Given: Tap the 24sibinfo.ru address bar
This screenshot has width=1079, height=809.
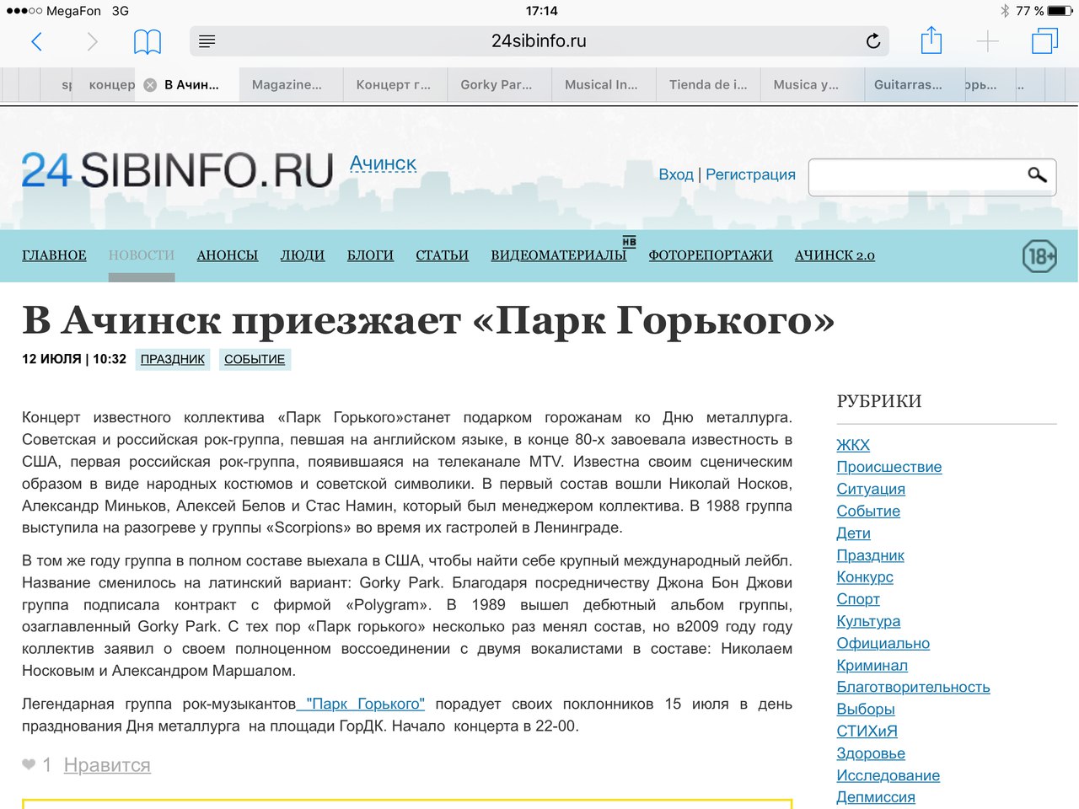Looking at the screenshot, I should pyautogui.click(x=538, y=41).
